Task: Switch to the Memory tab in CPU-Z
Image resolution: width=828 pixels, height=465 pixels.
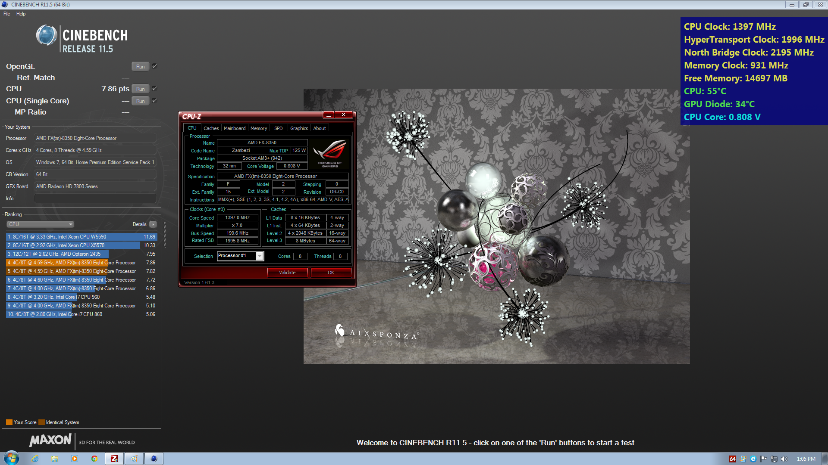Action: click(x=259, y=128)
